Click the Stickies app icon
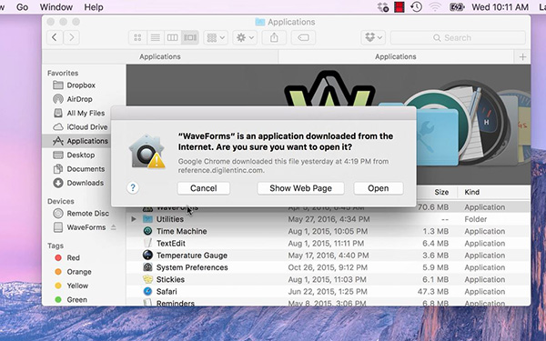Image resolution: width=546 pixels, height=341 pixels. tap(147, 279)
